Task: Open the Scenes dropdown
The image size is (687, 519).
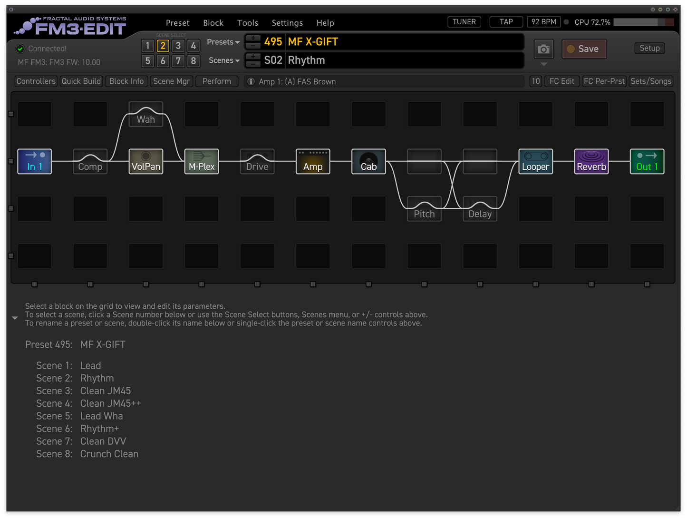Action: click(x=223, y=60)
